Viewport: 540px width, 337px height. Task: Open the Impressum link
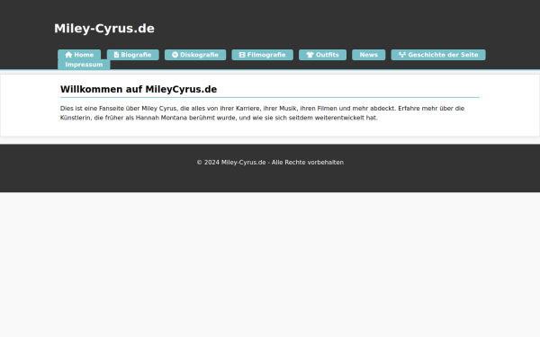84,65
